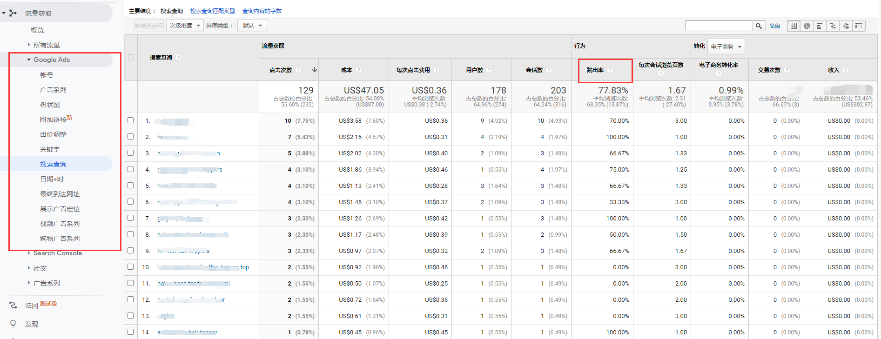Screen dimensions: 881x339
Task: Click the help icon beside 成本
Action: click(x=359, y=70)
